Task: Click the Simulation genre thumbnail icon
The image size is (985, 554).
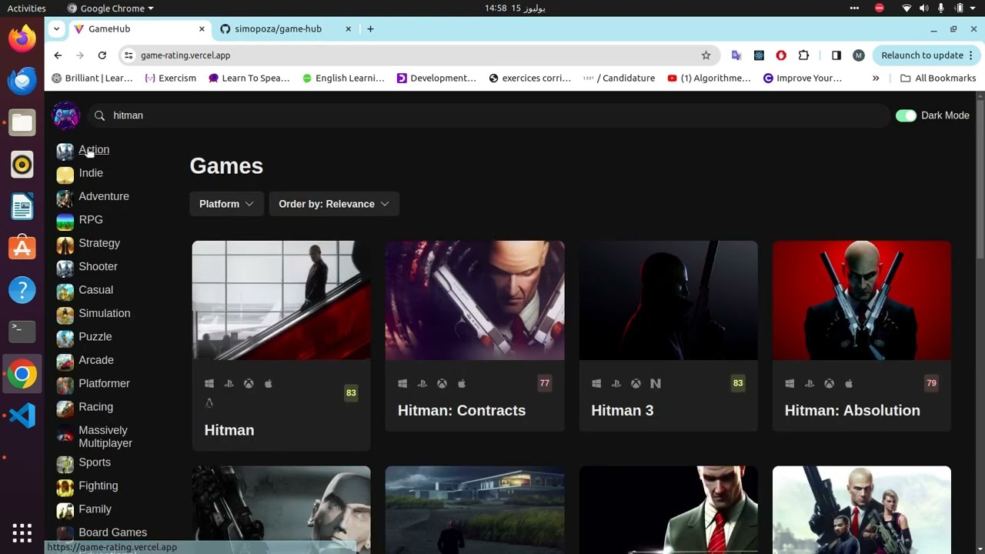Action: [x=65, y=315]
